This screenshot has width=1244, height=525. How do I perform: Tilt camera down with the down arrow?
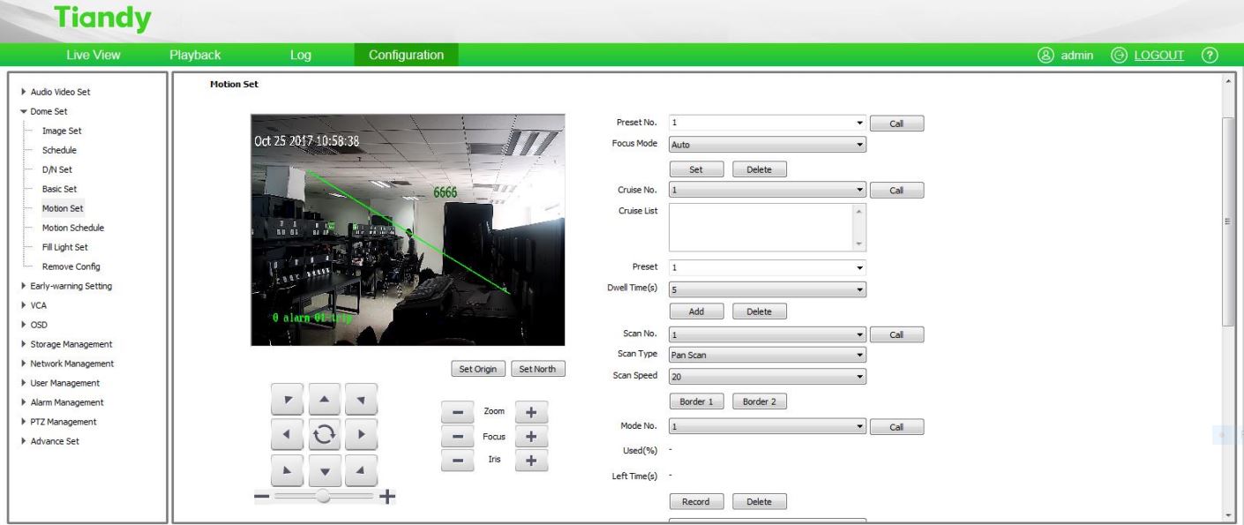(x=324, y=470)
